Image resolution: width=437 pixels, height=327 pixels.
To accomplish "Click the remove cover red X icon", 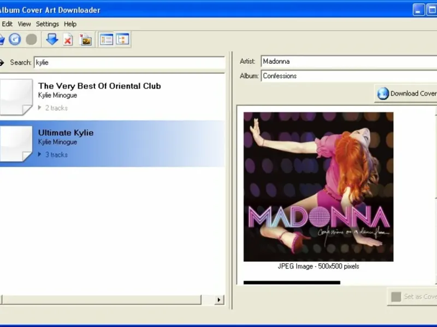I will [68, 39].
